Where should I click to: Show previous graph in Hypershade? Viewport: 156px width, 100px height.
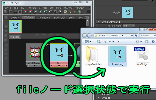(26, 12)
